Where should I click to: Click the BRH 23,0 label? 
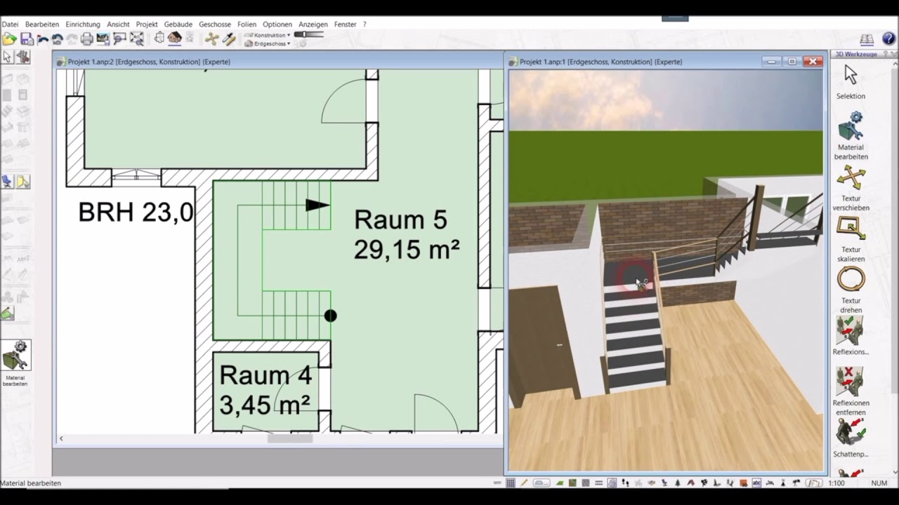tap(136, 212)
